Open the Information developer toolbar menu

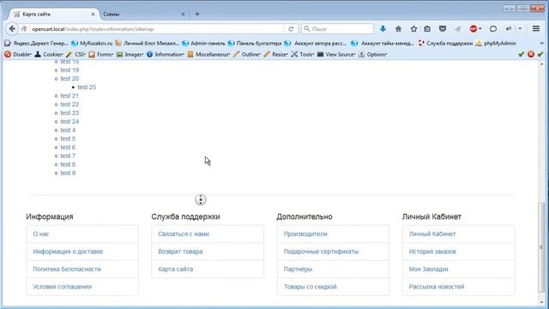[166, 54]
